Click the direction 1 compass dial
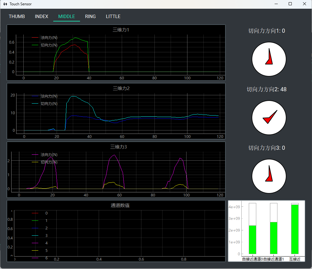Screen dimensions: 312x269 click(x=269, y=59)
